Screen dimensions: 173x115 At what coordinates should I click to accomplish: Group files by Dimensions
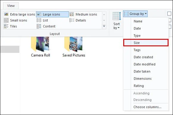(x=146, y=79)
